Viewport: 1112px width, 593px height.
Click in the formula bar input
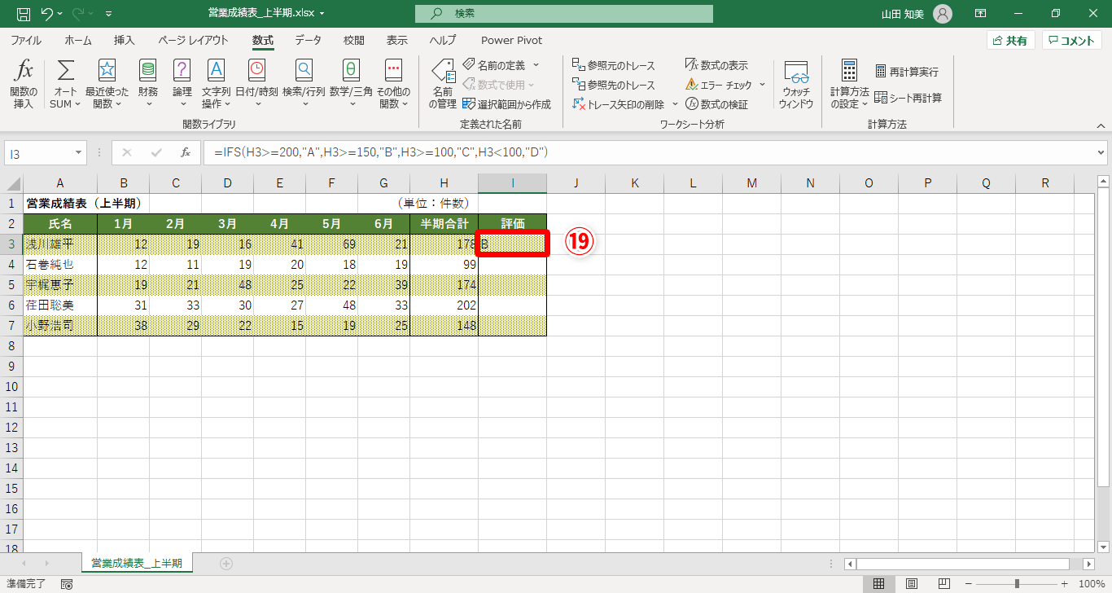tap(650, 152)
